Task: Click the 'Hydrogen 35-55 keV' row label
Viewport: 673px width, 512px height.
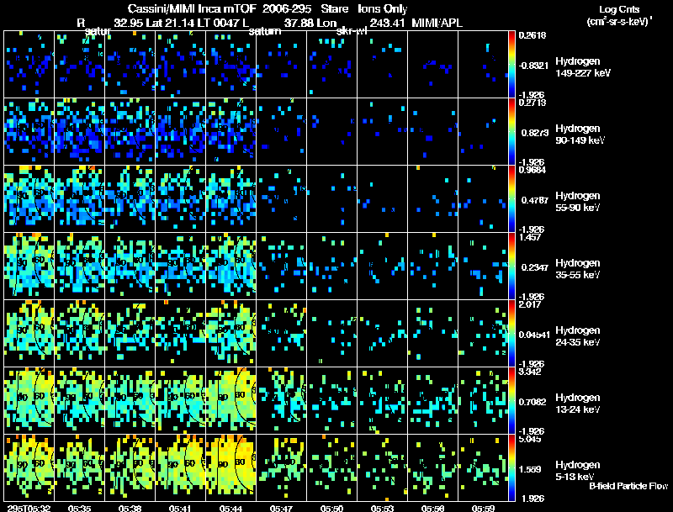Action: tap(578, 269)
